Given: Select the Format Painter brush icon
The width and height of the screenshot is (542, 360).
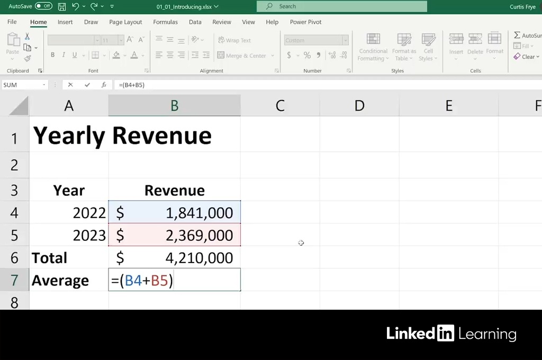Looking at the screenshot, I should click(x=28, y=58).
